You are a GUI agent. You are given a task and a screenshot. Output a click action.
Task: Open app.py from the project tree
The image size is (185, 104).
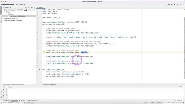12,14
